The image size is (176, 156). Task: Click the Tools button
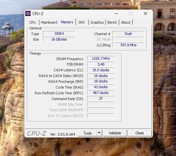click(88, 133)
